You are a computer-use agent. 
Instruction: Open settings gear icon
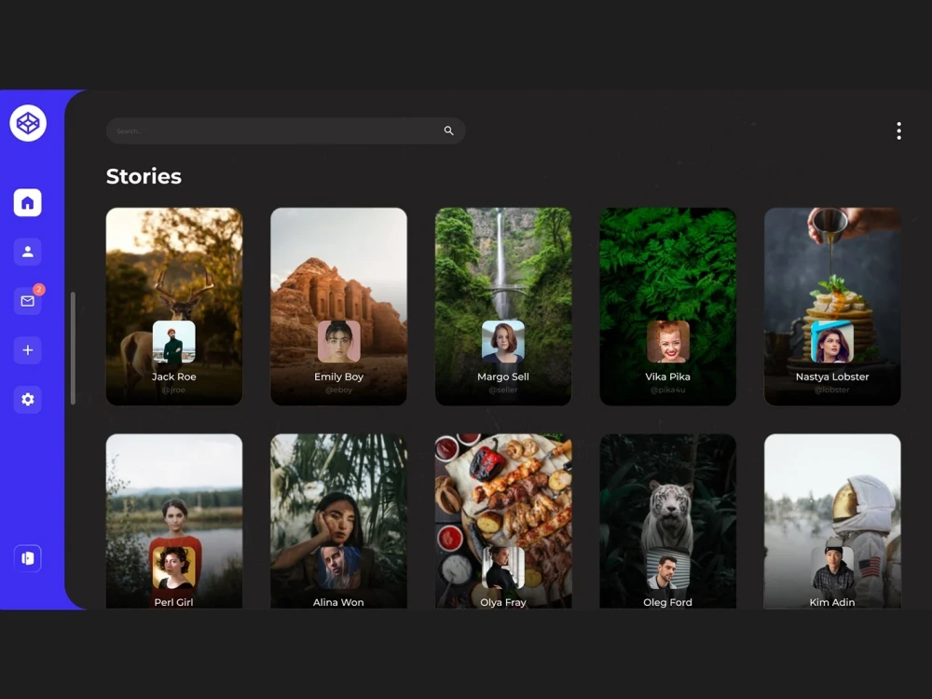[x=27, y=400]
